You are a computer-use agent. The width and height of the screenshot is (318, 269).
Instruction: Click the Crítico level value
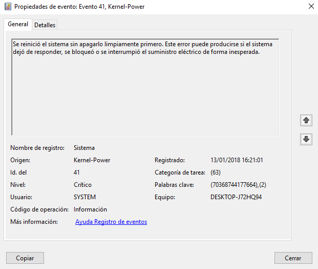82,185
